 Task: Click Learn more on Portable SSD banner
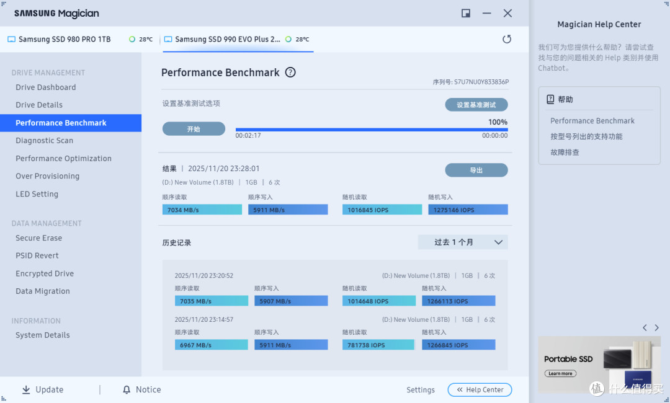click(x=560, y=373)
